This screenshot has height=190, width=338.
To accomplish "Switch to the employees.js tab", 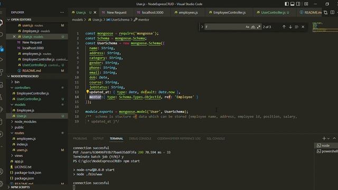I will 188,13.
